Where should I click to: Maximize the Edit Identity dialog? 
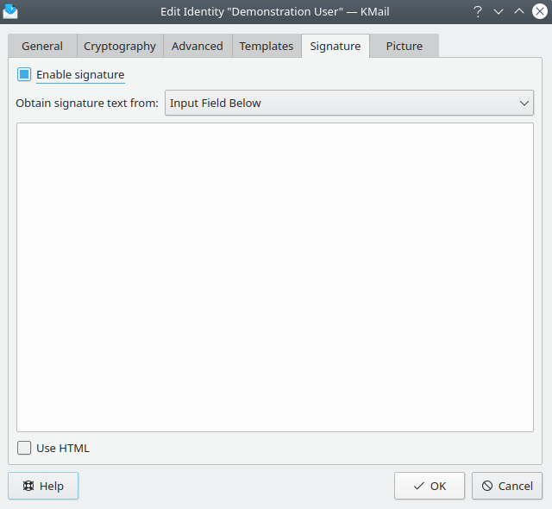[519, 12]
